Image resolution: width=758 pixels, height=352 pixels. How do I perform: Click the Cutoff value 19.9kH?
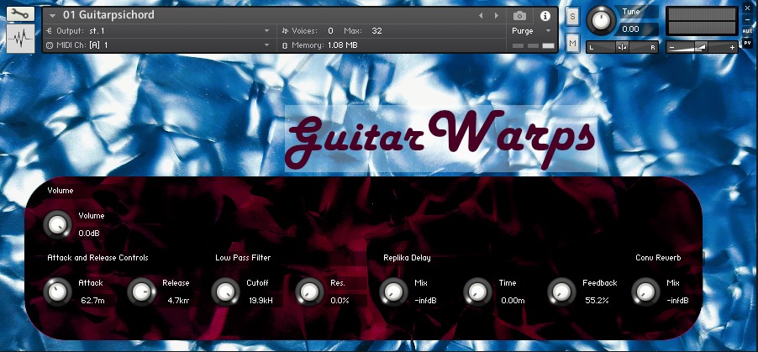tap(261, 300)
